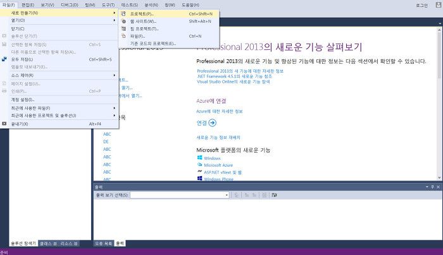Open the 테스트(S) menu

[129, 5]
